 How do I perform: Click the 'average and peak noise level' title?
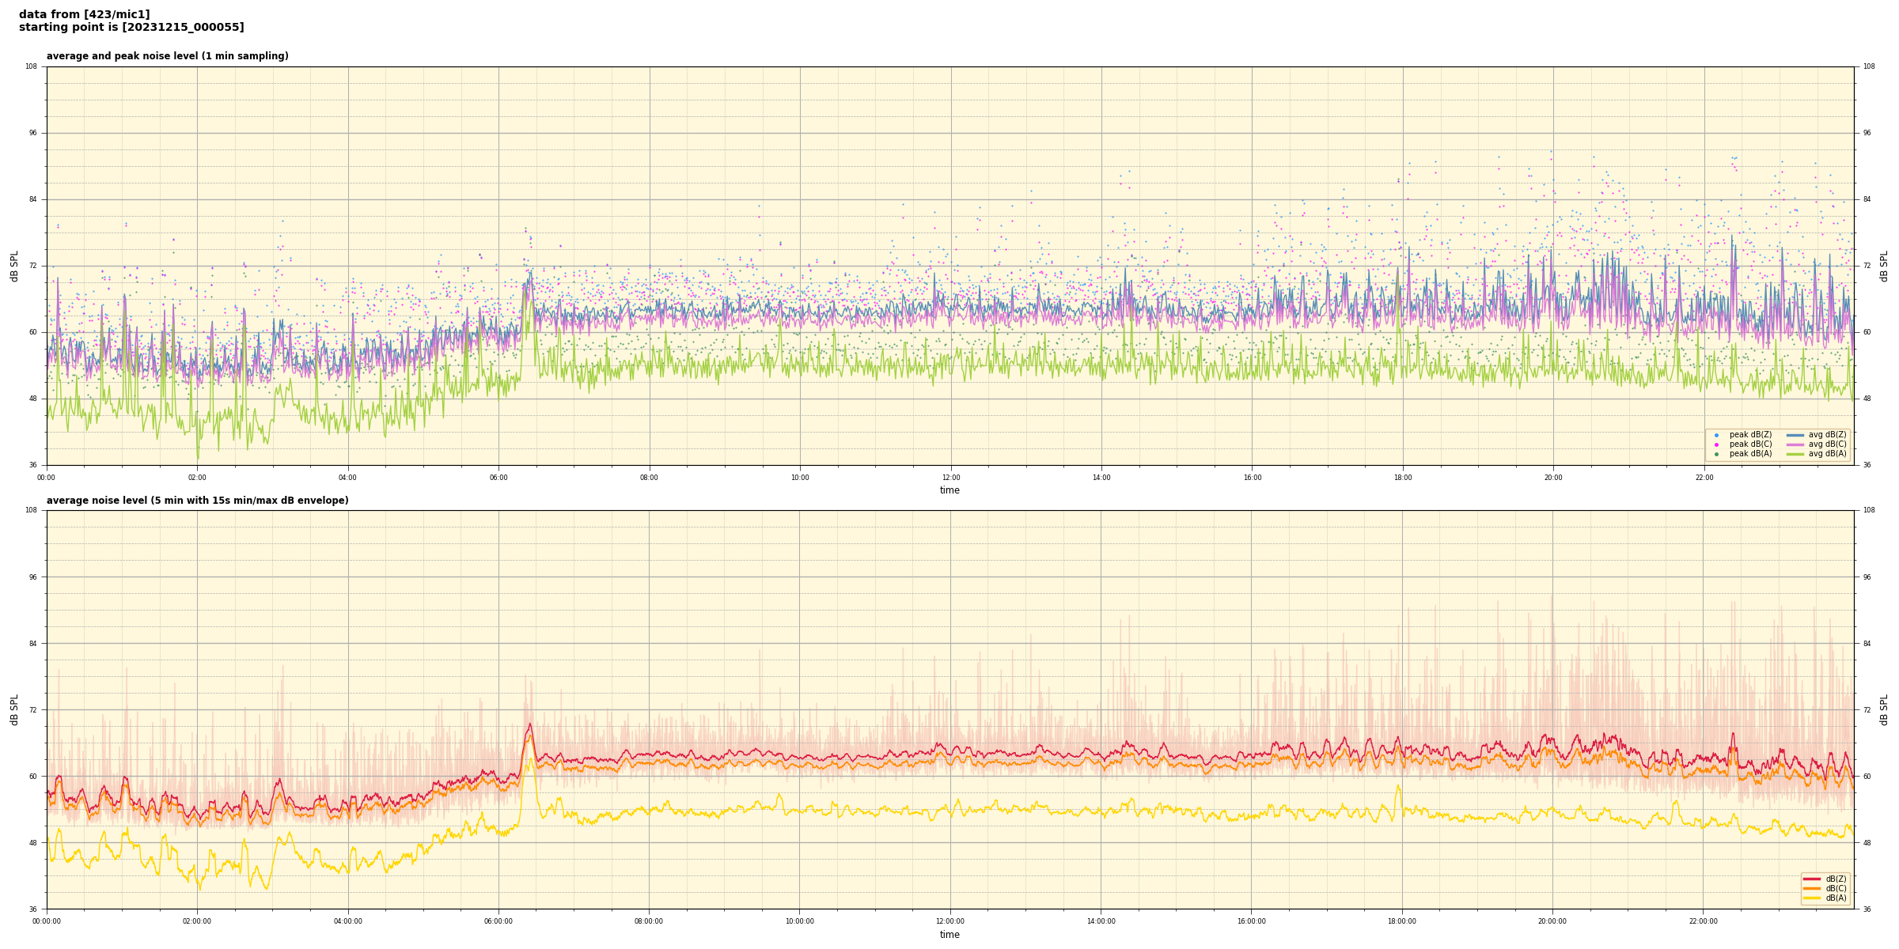tap(167, 56)
